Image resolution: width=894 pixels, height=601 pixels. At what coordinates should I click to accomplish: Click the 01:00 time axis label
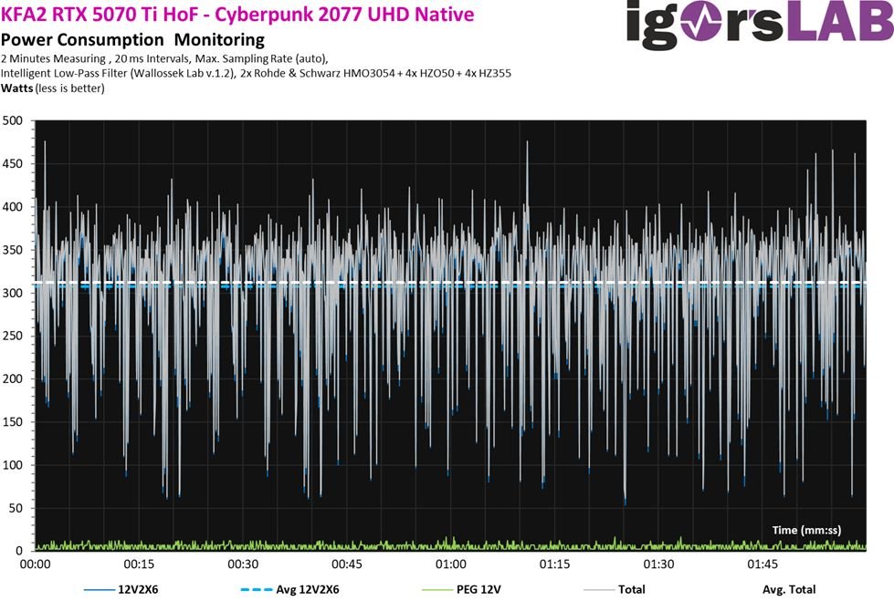coord(450,565)
